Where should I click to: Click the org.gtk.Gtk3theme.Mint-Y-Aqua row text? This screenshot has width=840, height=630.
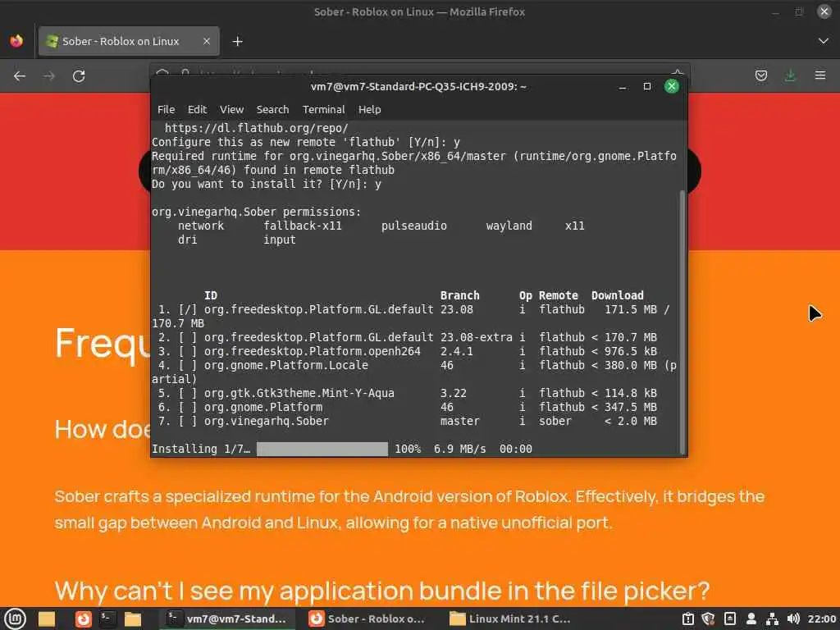(x=299, y=393)
